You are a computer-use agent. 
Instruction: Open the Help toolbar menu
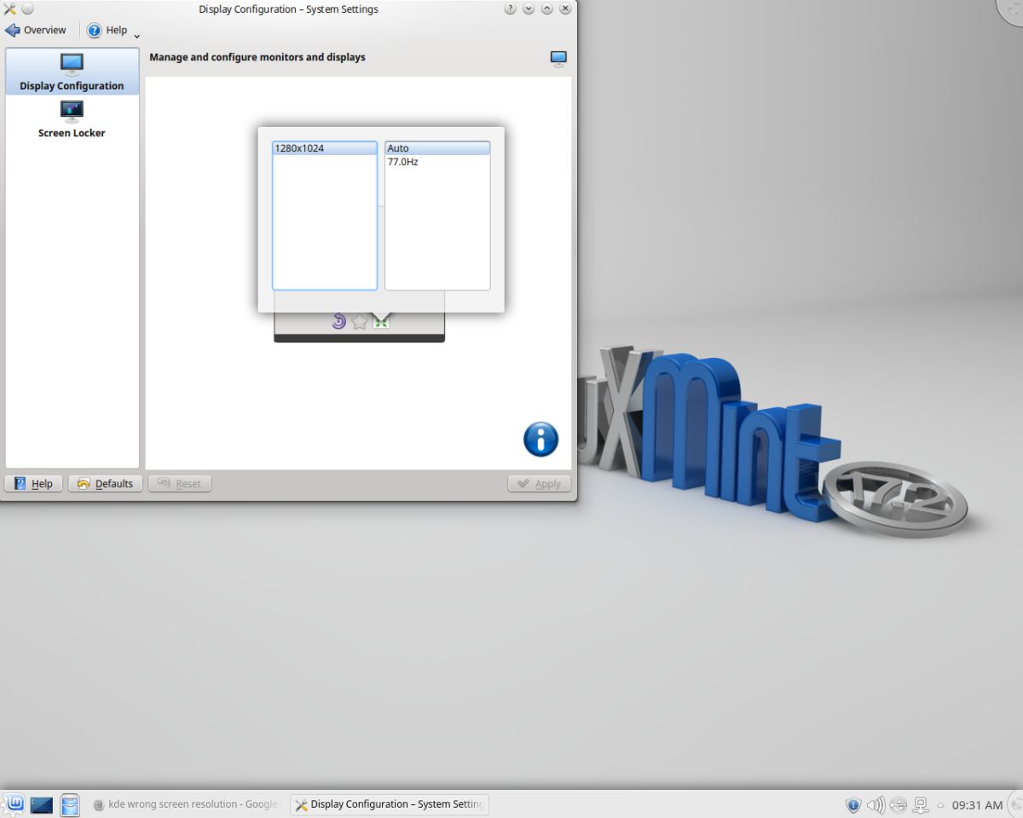107,30
